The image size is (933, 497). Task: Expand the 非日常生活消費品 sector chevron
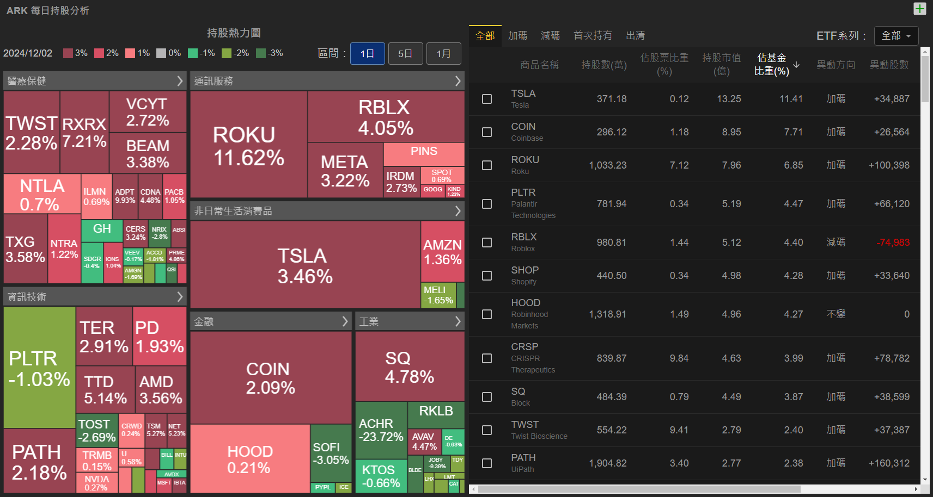(x=458, y=211)
